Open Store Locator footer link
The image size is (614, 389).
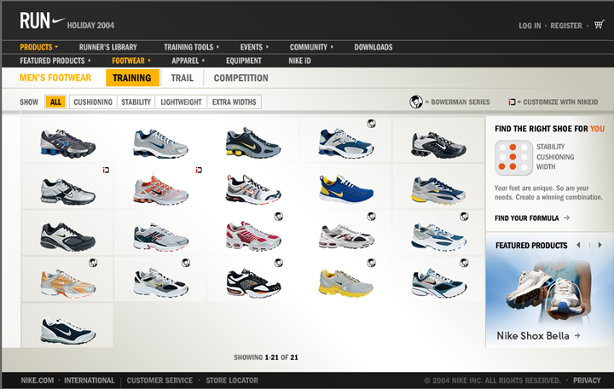(x=232, y=380)
